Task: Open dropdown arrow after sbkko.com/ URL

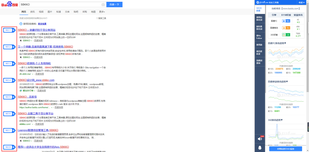Action: point(33,124)
